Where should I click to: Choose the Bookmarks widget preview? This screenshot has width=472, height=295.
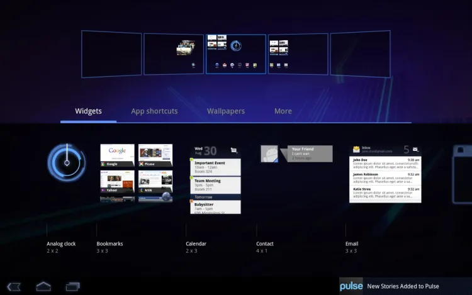136,173
